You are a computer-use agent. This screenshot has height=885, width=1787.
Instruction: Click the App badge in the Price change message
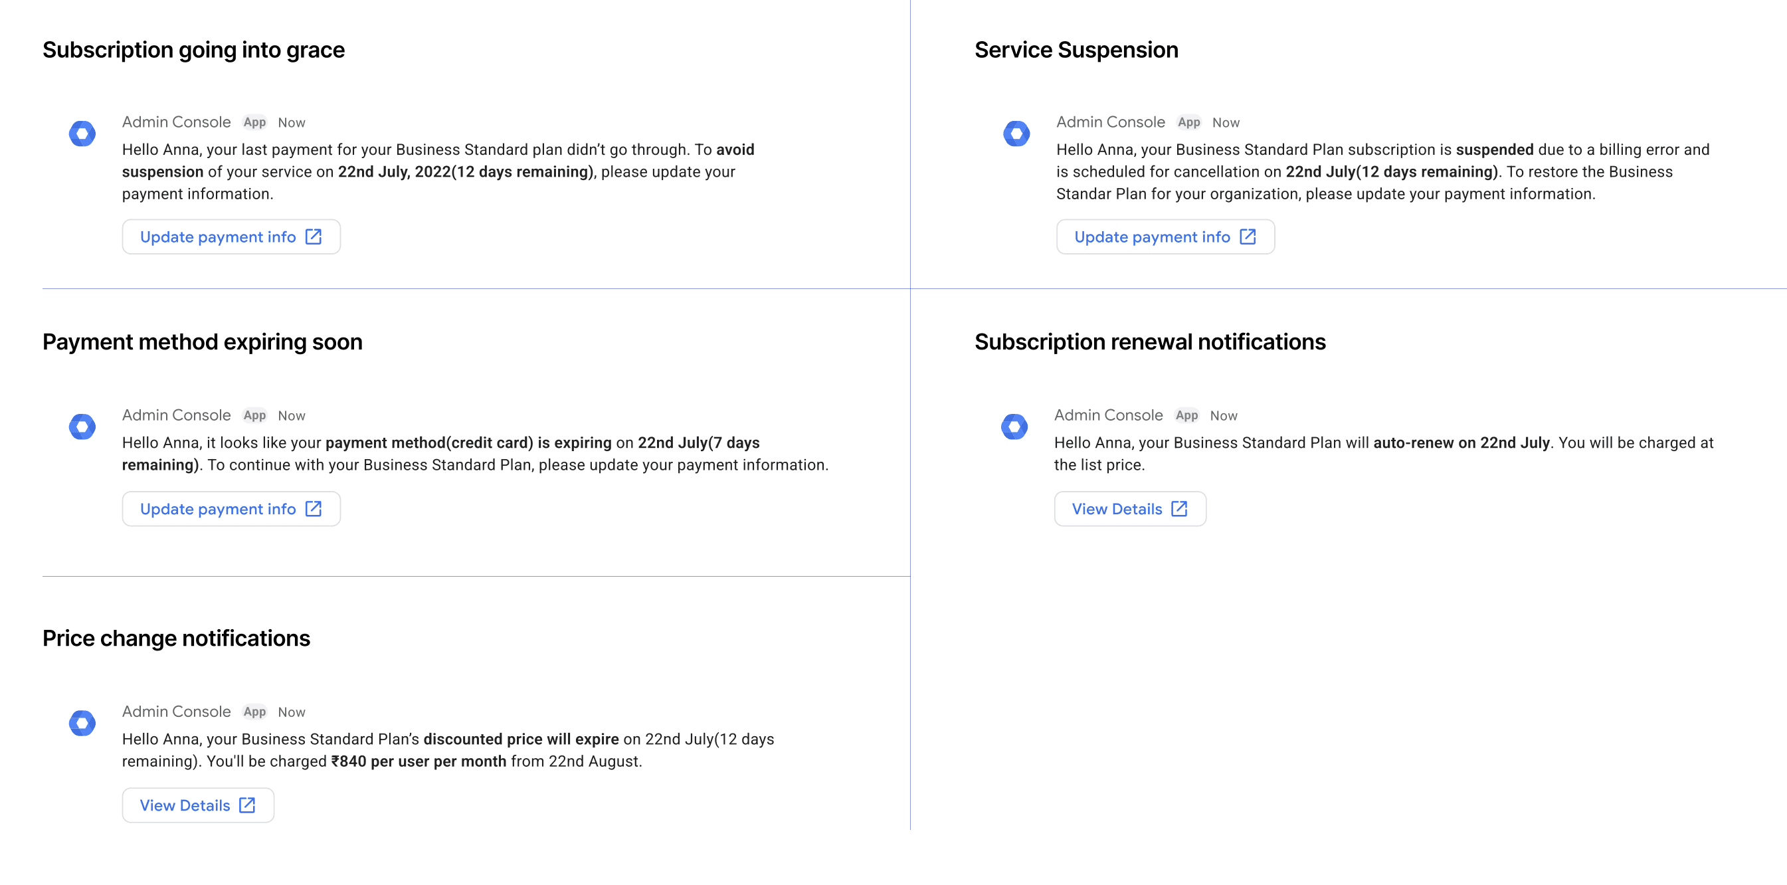[254, 712]
